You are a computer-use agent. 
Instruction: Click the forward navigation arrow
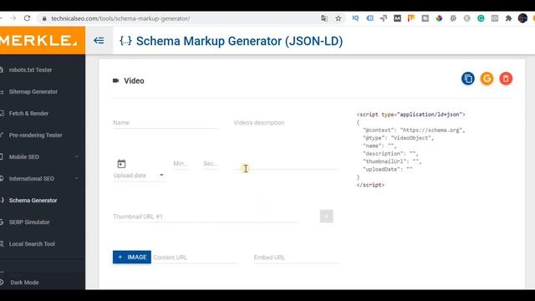13,18
